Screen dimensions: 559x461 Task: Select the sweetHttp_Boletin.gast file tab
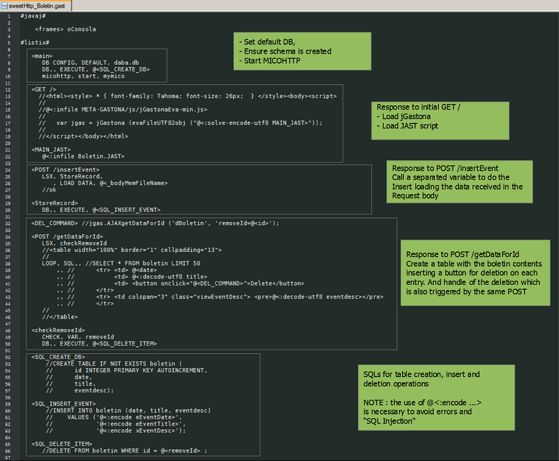point(35,6)
